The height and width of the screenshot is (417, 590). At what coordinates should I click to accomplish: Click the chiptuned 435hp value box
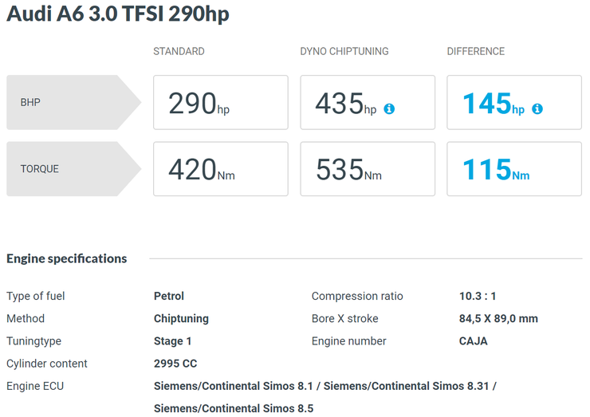pos(368,102)
